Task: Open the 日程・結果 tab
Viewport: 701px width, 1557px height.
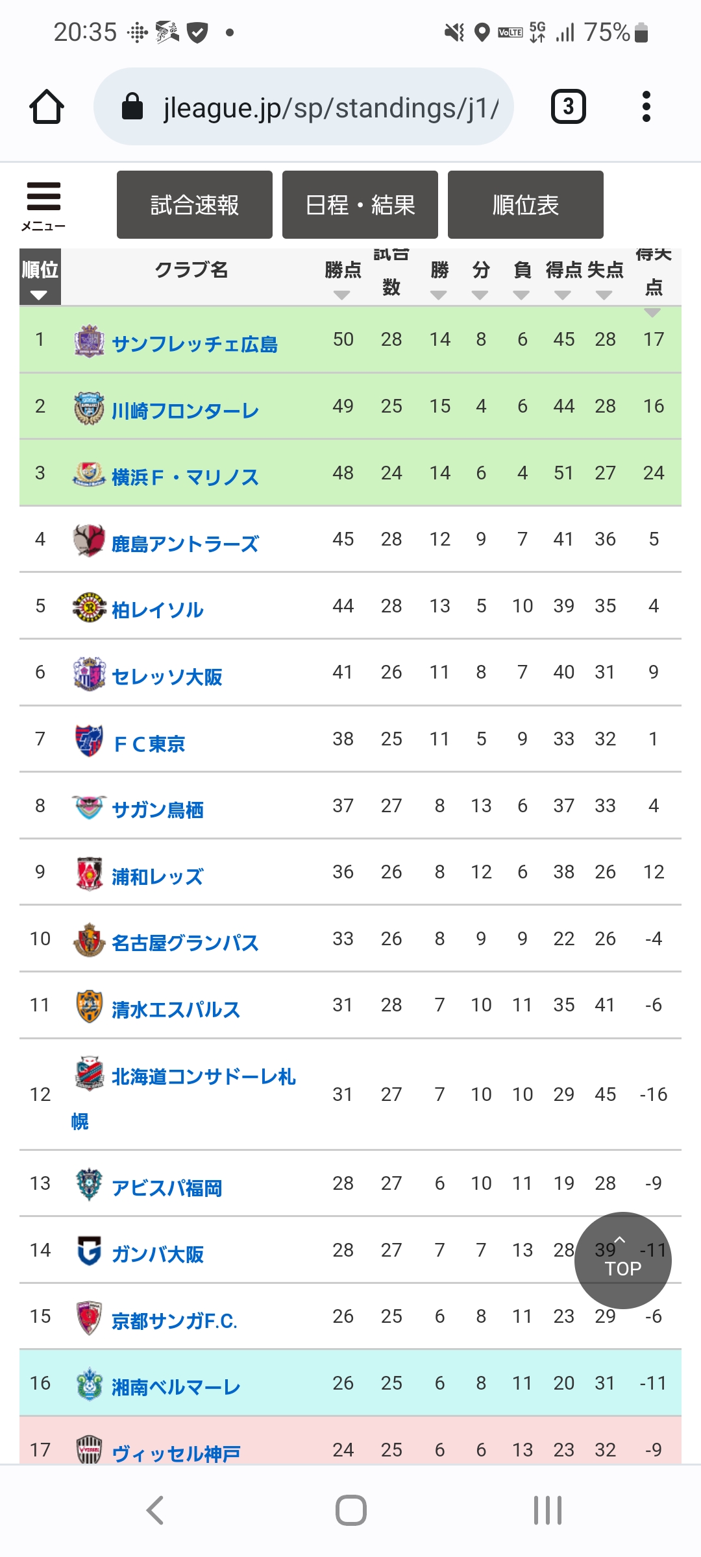Action: [x=360, y=205]
